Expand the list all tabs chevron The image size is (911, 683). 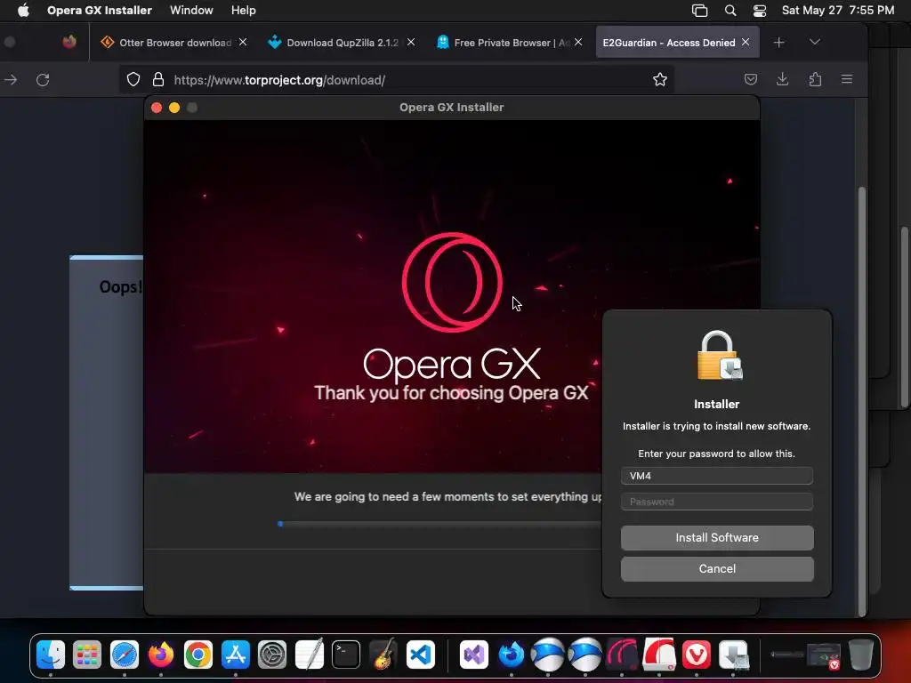pyautogui.click(x=815, y=42)
